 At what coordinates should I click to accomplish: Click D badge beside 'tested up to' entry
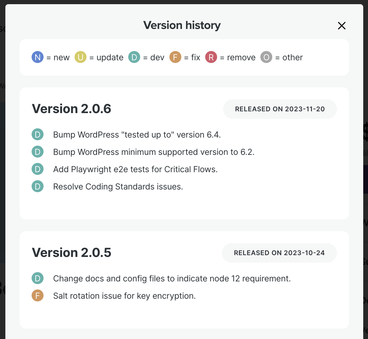pyautogui.click(x=38, y=135)
